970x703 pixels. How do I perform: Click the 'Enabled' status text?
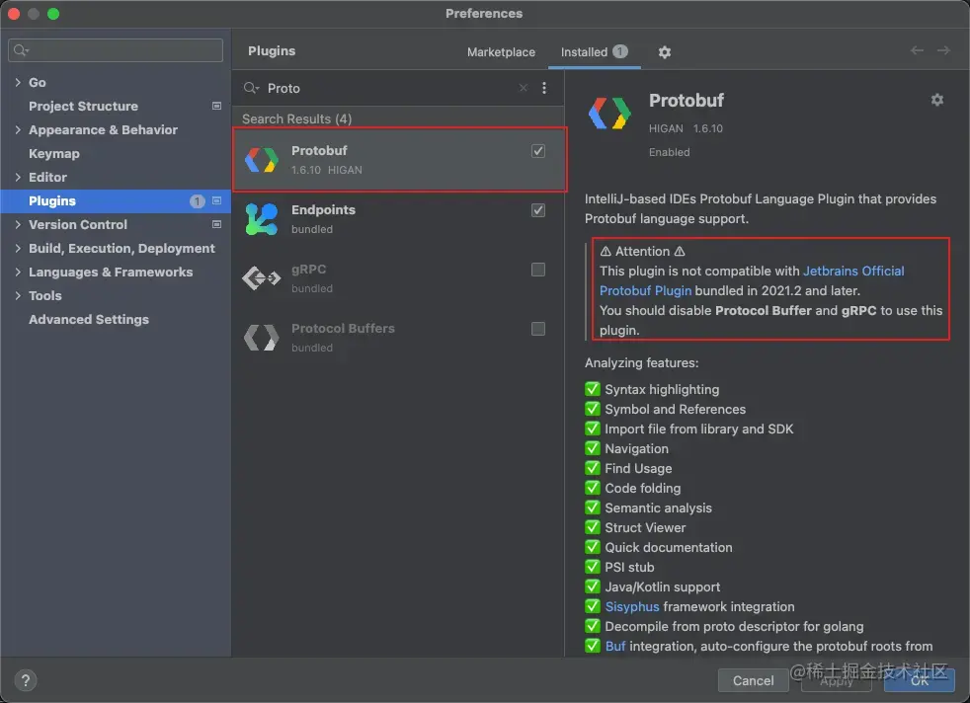669,152
